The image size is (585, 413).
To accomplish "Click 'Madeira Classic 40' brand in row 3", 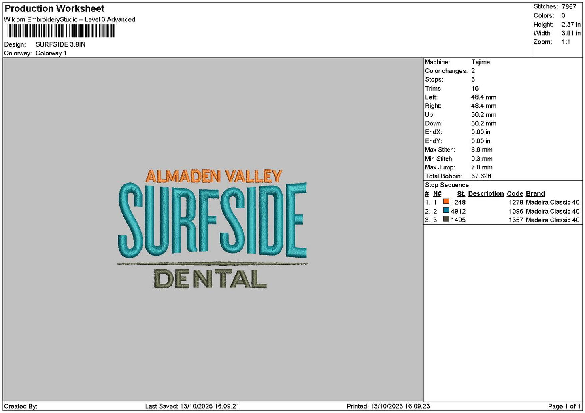I will point(553,220).
